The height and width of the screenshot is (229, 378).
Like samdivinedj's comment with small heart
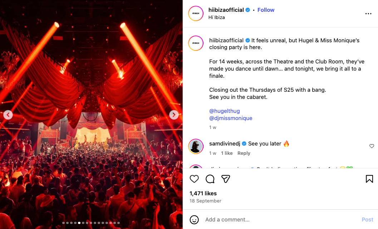pos(372,146)
